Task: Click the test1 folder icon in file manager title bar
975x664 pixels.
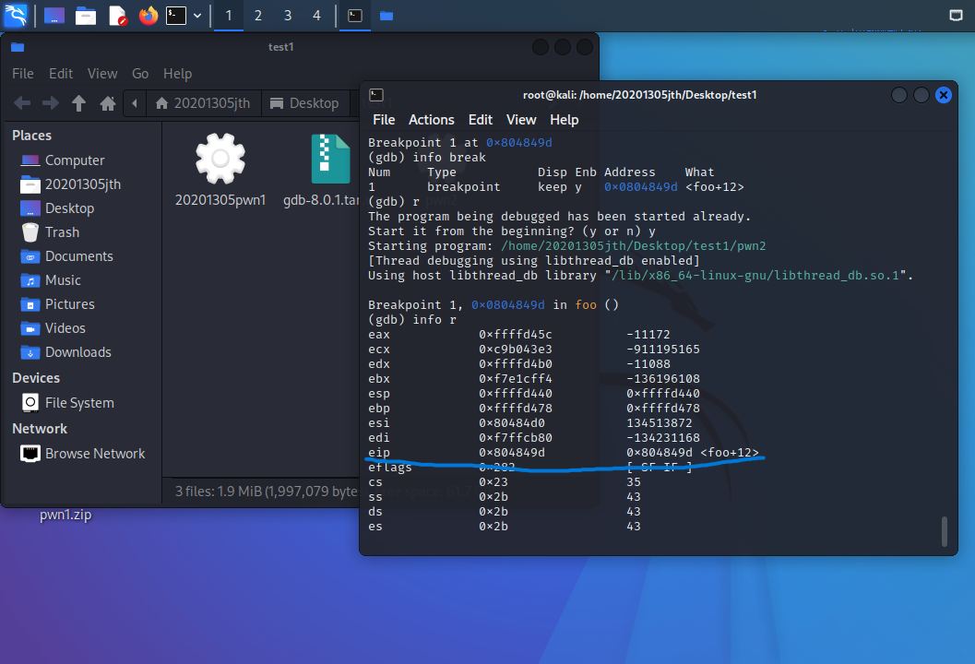Action: click(x=18, y=47)
